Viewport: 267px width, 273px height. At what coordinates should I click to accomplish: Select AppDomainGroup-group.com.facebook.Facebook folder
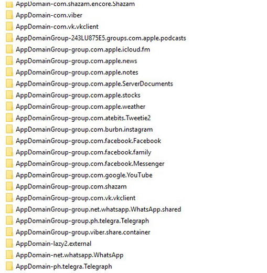(x=88, y=141)
